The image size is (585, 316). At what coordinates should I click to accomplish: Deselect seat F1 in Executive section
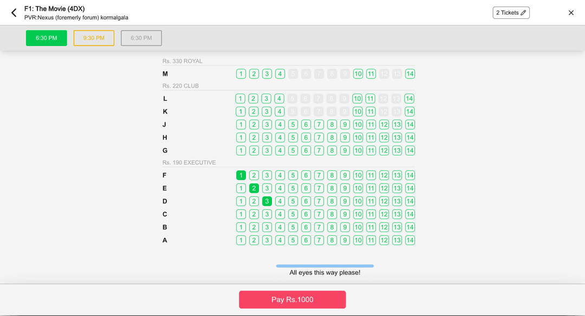point(241,175)
